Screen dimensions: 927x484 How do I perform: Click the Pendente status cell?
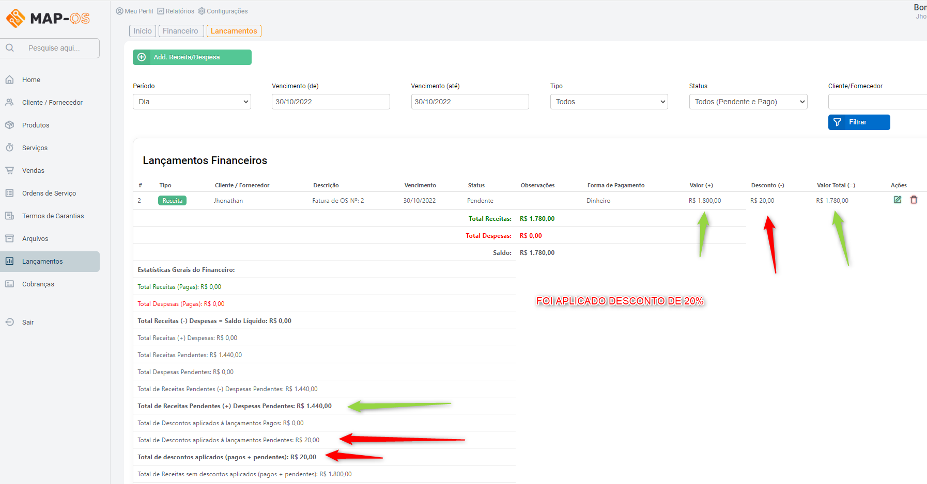(x=480, y=201)
